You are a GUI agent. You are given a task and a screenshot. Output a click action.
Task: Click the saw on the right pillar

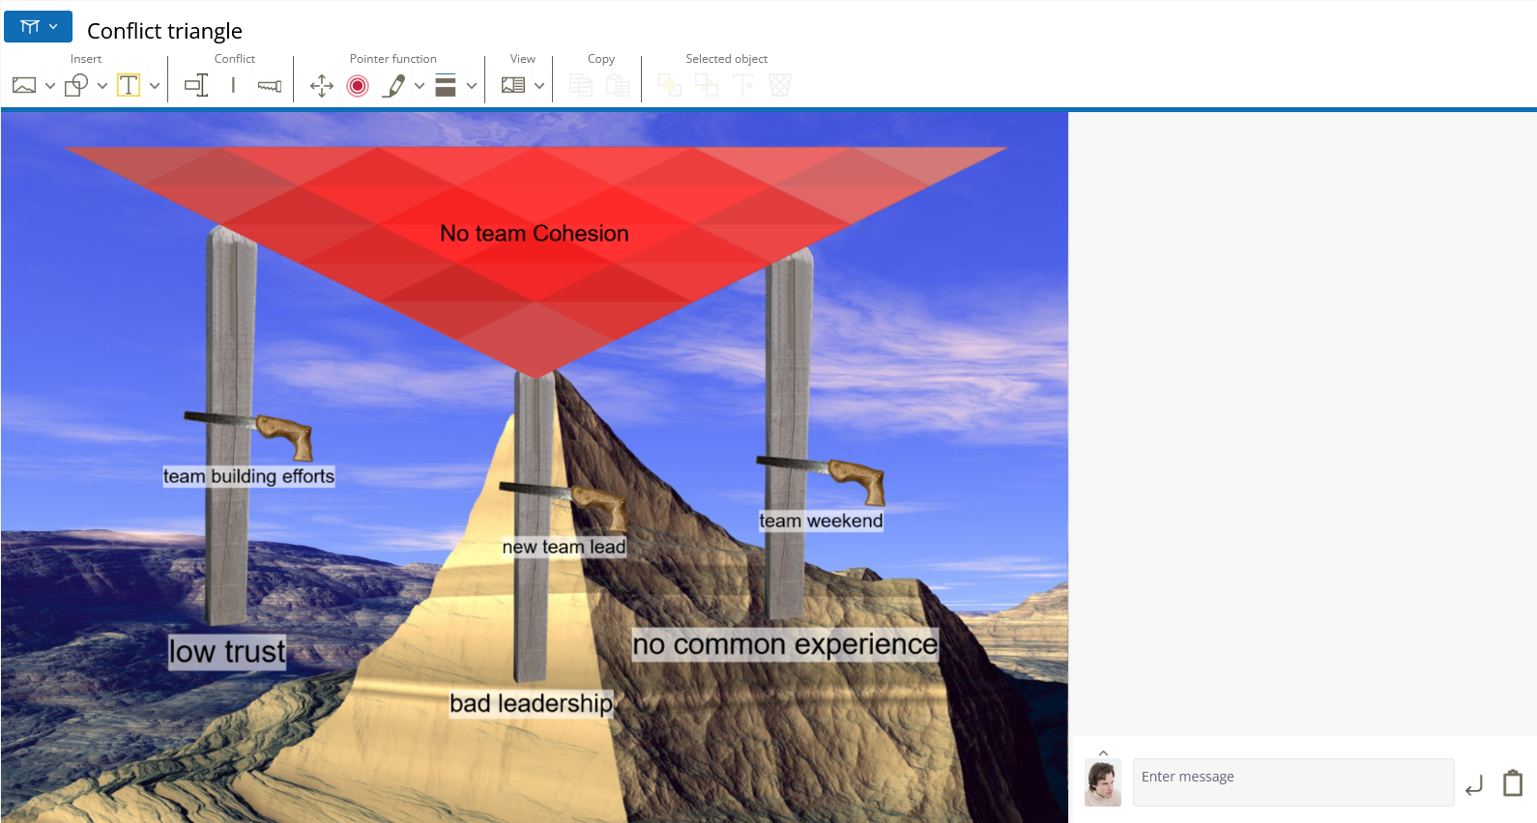tap(820, 480)
